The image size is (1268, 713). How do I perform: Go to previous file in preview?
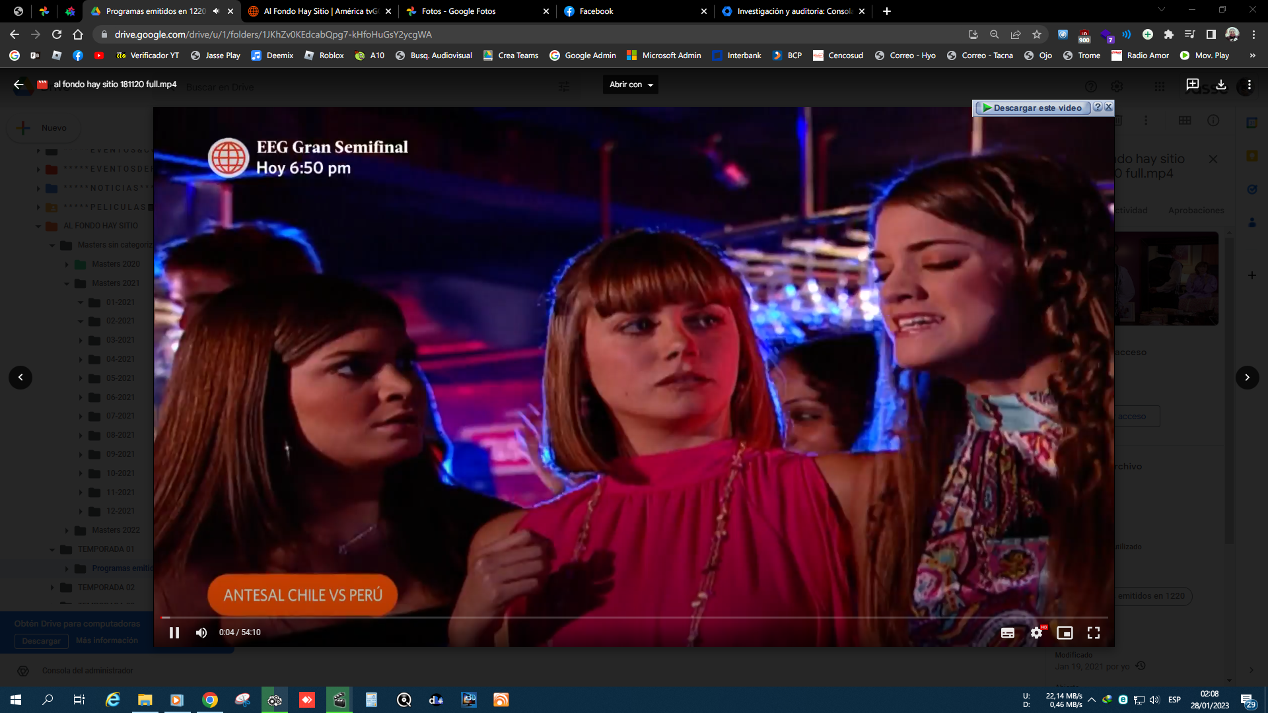click(20, 378)
